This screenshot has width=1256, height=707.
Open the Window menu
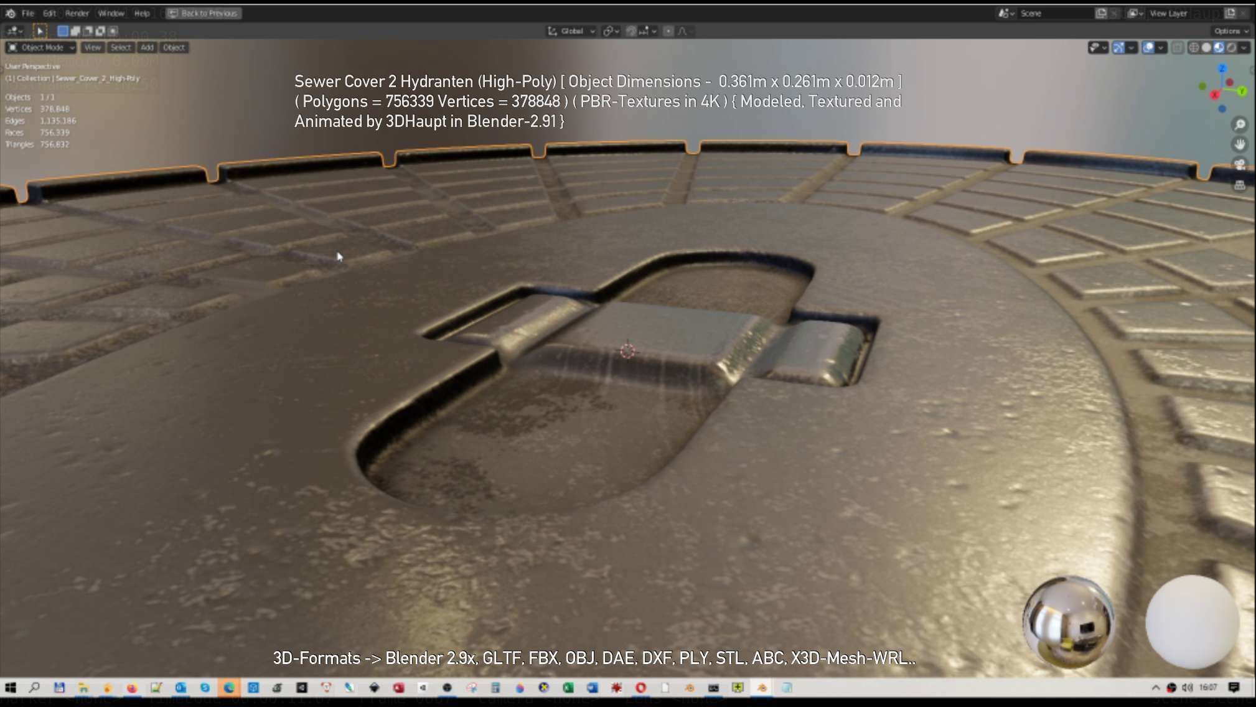pyautogui.click(x=111, y=13)
